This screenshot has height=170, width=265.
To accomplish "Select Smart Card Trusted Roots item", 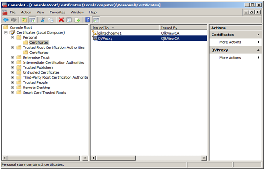I will pos(44,93).
